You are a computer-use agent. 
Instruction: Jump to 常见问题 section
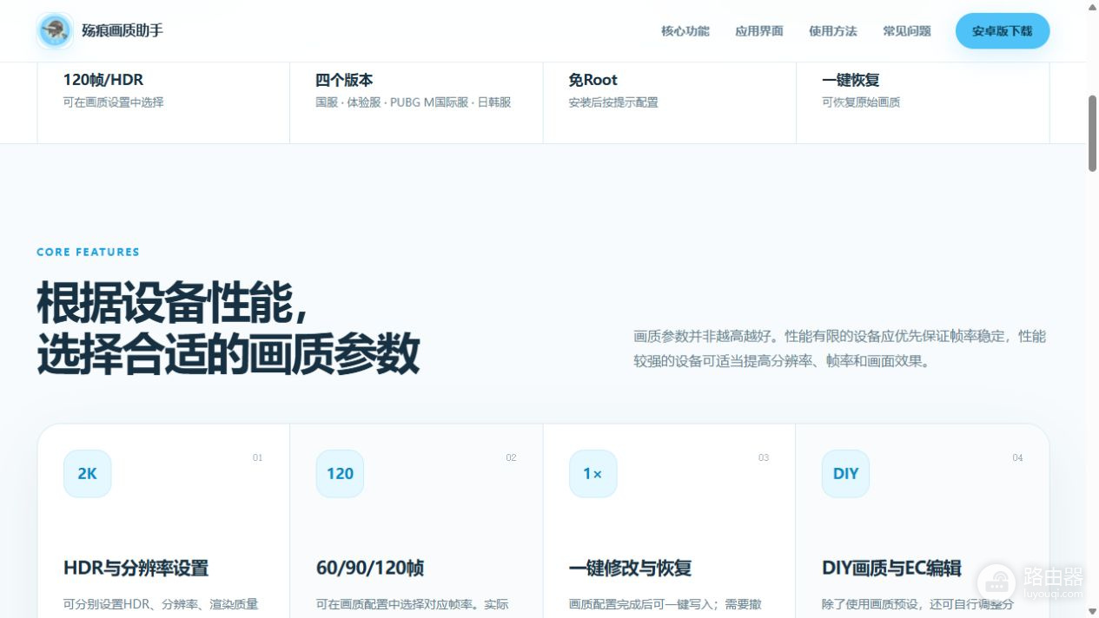pos(907,31)
